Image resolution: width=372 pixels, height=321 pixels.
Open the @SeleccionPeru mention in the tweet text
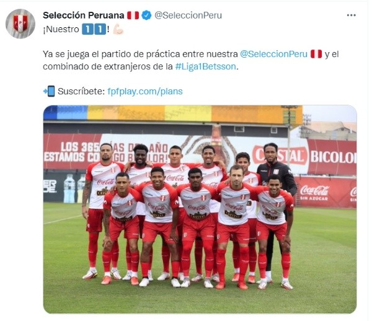tap(274, 54)
